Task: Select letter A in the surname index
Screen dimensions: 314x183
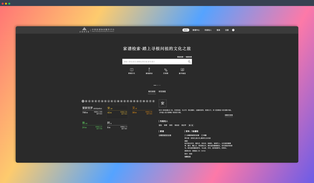Action: (x=83, y=101)
